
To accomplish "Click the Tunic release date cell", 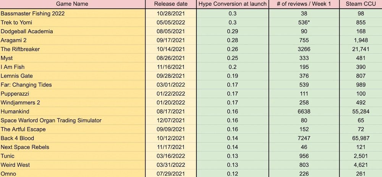I will tap(171, 156).
